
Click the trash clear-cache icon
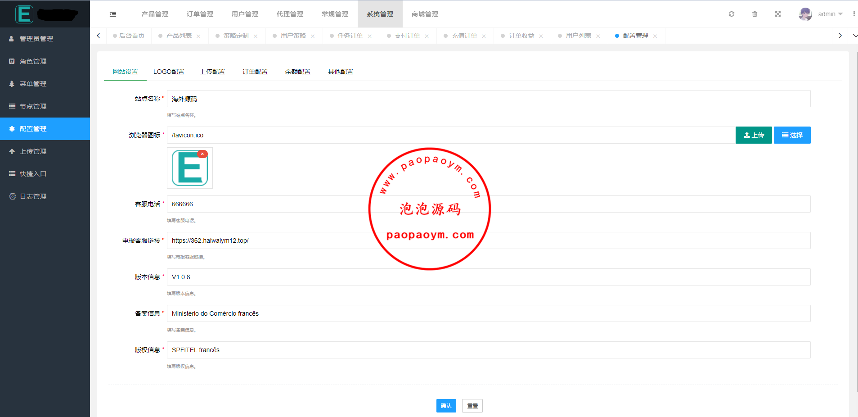tap(755, 14)
